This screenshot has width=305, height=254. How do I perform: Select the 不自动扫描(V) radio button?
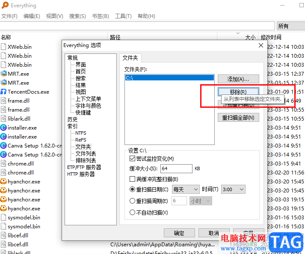click(132, 213)
